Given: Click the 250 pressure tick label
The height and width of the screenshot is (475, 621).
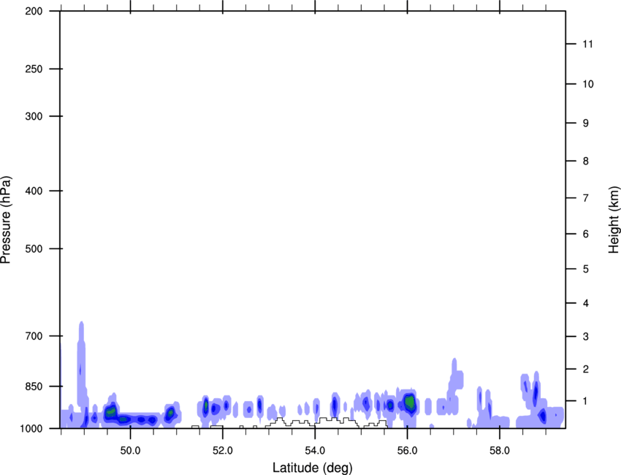Looking at the screenshot, I should (34, 69).
